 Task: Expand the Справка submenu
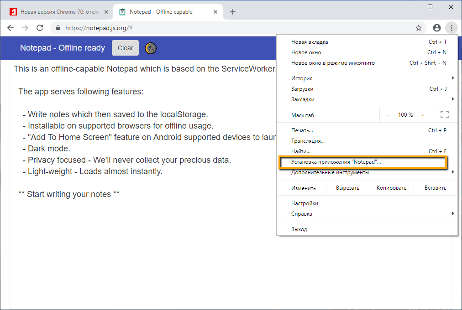pyautogui.click(x=367, y=214)
